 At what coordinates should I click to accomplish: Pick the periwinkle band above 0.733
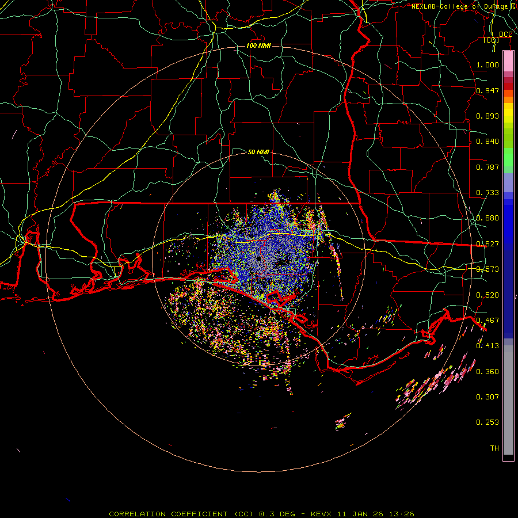click(508, 182)
